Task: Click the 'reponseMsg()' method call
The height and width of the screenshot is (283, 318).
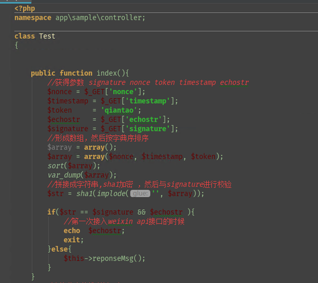Action: [x=117, y=258]
